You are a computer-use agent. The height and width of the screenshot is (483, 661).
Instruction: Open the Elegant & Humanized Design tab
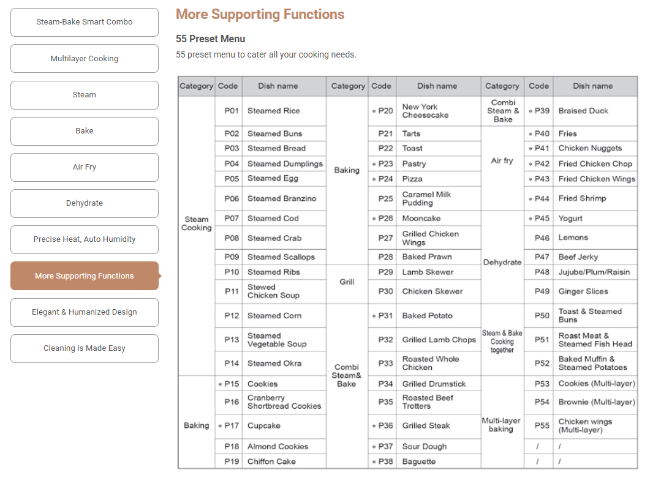[x=85, y=312]
